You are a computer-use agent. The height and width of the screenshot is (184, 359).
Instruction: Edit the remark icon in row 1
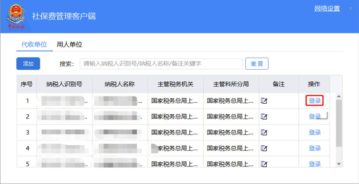pos(264,101)
